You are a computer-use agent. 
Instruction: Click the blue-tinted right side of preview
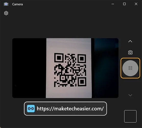(106, 68)
